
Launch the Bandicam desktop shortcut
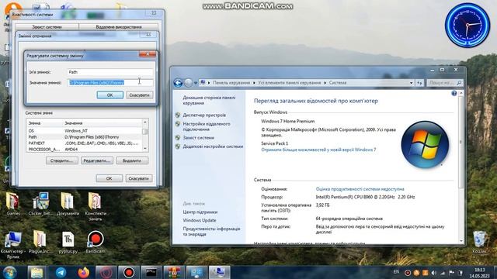click(x=96, y=243)
